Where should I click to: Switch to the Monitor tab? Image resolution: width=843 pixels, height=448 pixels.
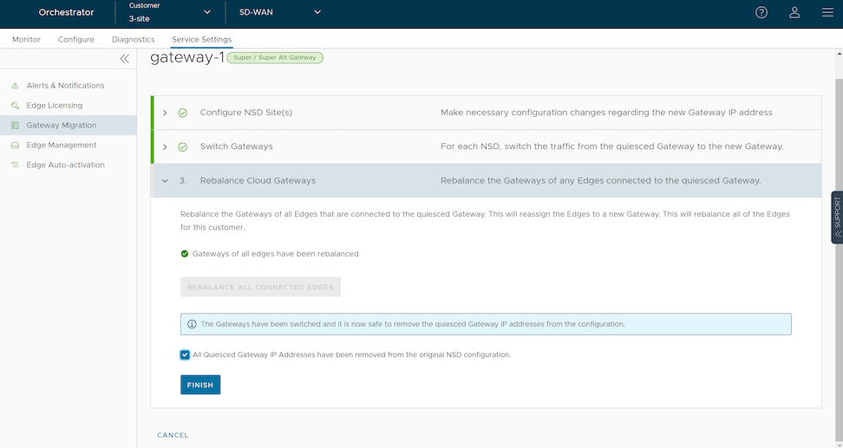click(26, 40)
